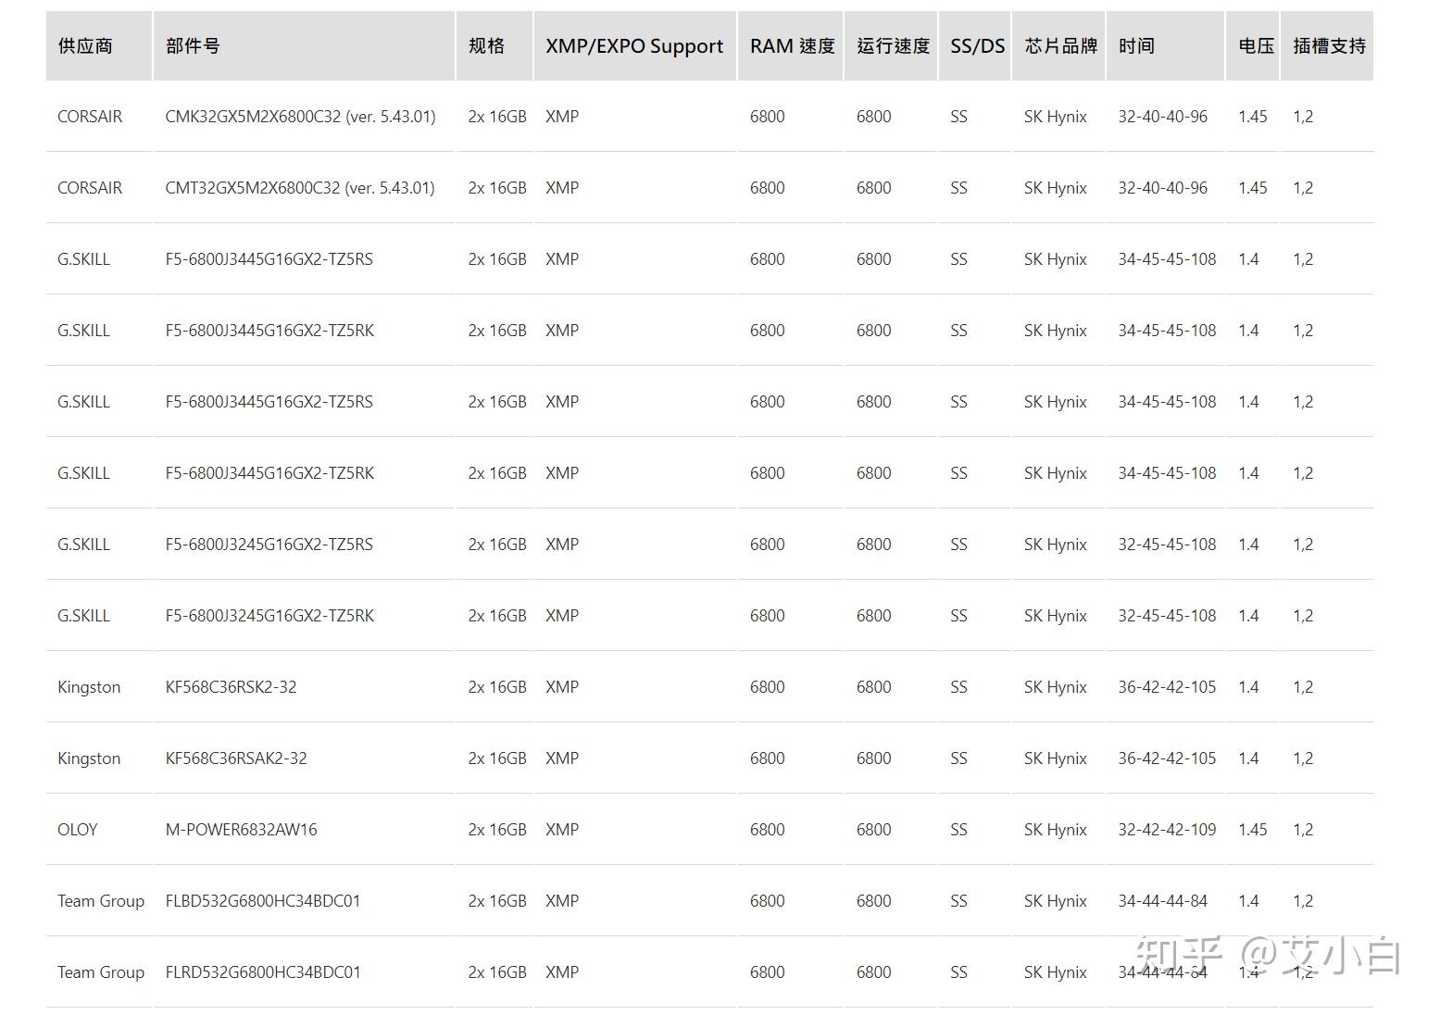Click the SS/DS column header
The width and height of the screenshot is (1440, 1015).
click(977, 45)
